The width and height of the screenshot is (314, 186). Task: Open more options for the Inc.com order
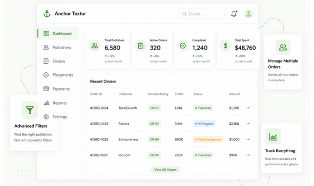coord(248,155)
